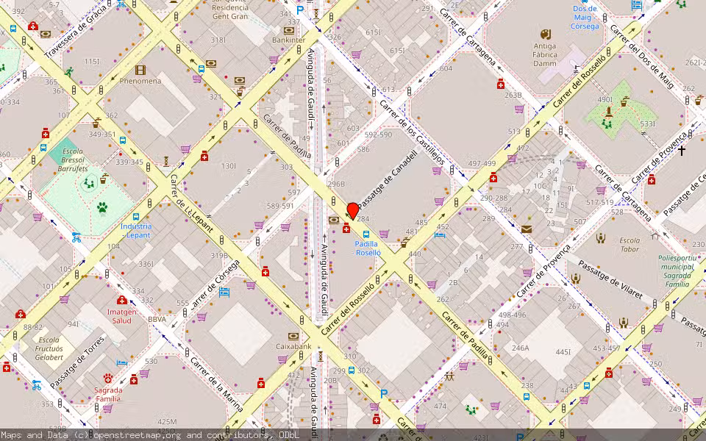Image resolution: width=706 pixels, height=441 pixels.
Task: Click the Bankinter label
Action: [x=288, y=40]
